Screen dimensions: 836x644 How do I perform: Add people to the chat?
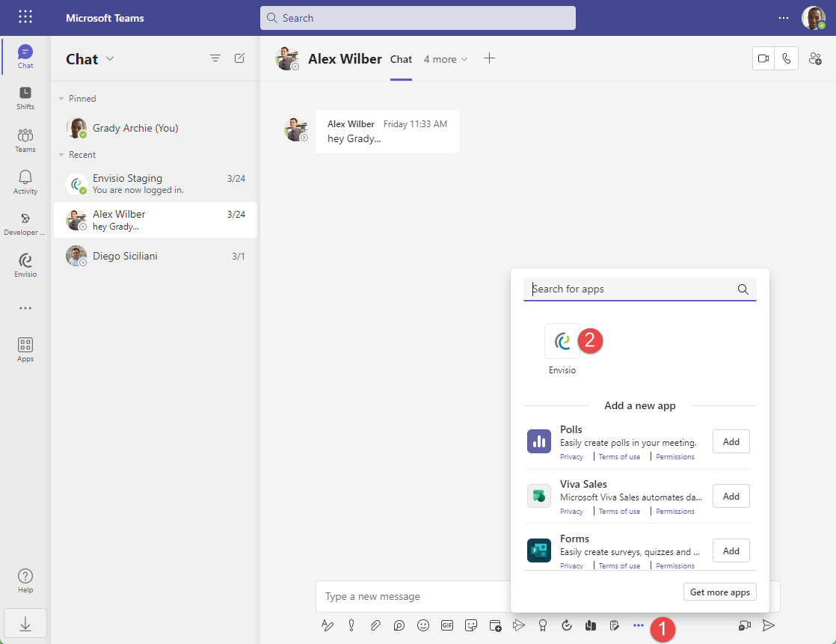click(x=815, y=58)
